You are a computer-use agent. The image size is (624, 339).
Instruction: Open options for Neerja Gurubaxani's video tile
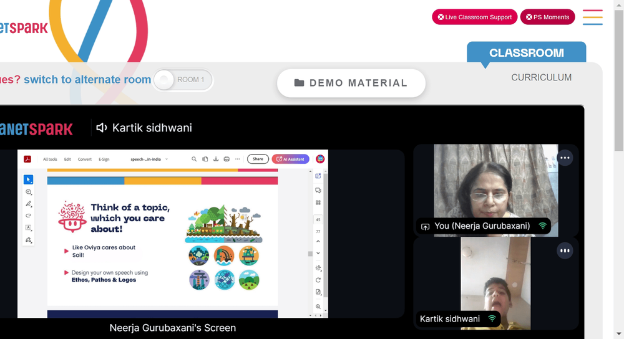[x=565, y=158]
